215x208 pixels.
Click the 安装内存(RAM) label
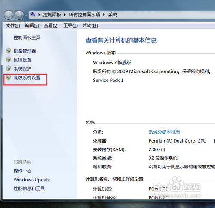(x=109, y=149)
